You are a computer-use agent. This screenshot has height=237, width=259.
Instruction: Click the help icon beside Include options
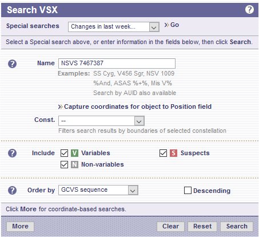(x=13, y=153)
